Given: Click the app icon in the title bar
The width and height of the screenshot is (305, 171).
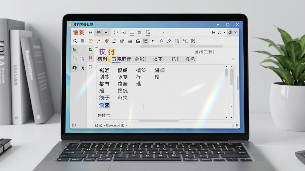Looking at the screenshot, I should [x=70, y=24].
